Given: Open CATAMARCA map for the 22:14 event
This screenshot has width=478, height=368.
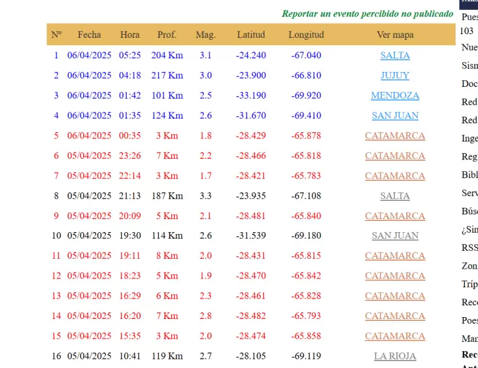Looking at the screenshot, I should [x=395, y=176].
